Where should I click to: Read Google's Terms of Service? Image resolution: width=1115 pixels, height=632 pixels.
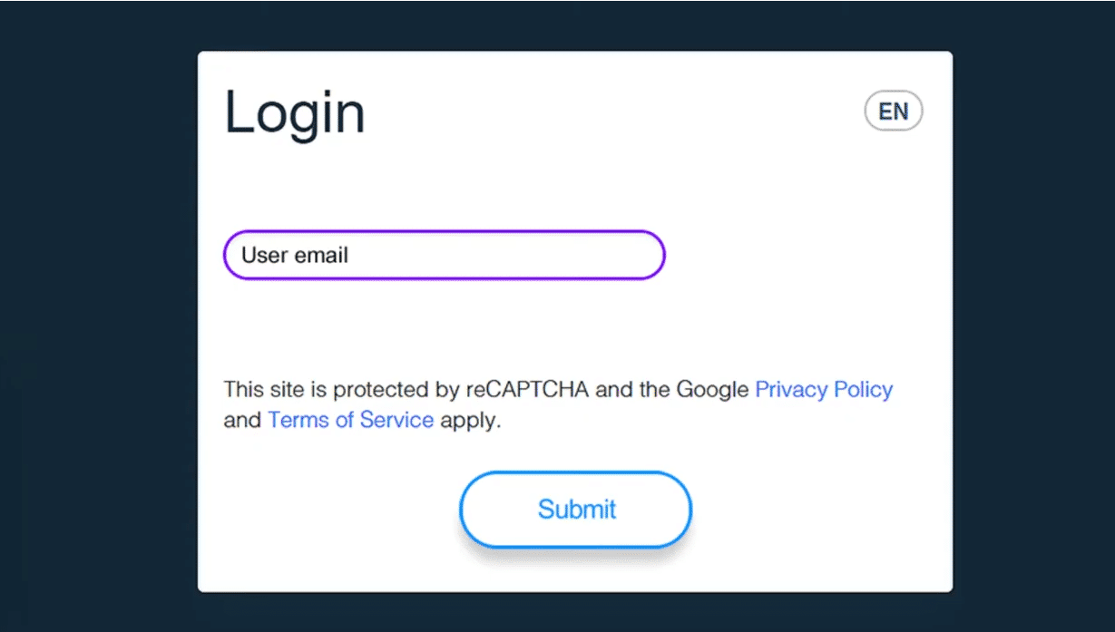(x=350, y=421)
